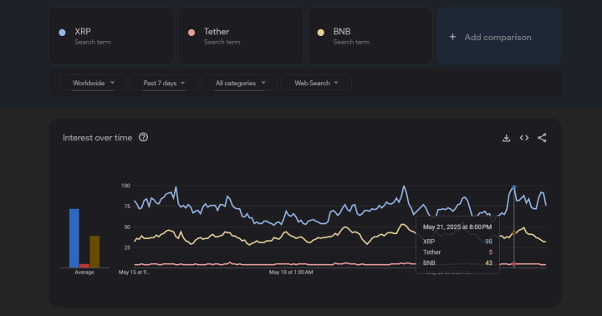This screenshot has width=602, height=316.
Task: Click Tether value 5 in tooltip
Action: click(x=490, y=252)
